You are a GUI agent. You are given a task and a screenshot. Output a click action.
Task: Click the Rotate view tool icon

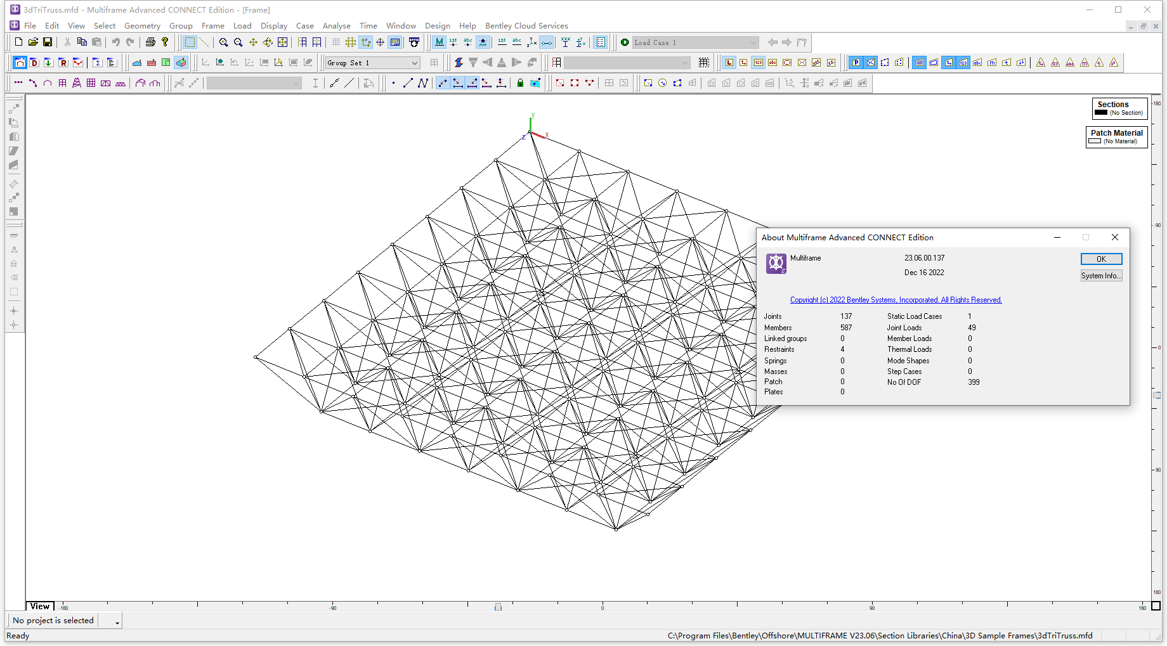268,42
